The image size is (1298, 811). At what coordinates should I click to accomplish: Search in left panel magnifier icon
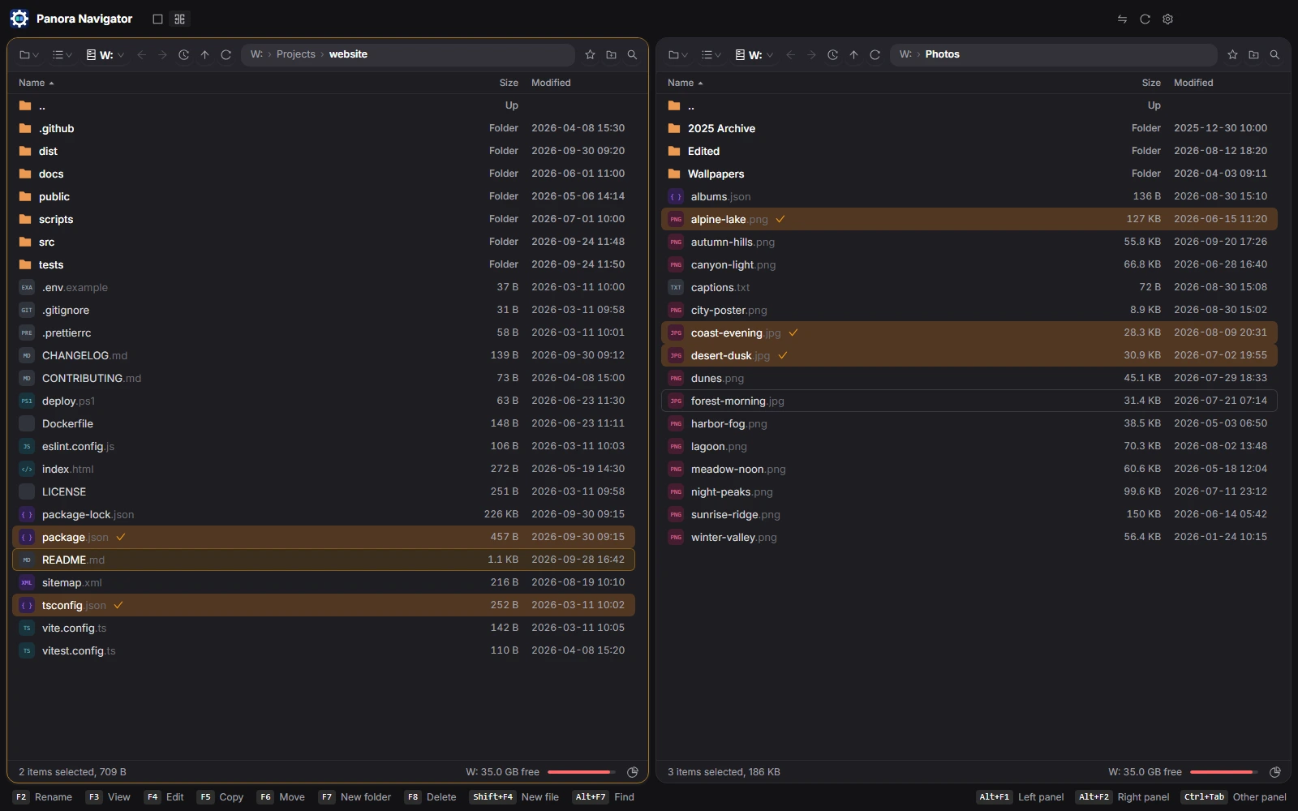632,54
